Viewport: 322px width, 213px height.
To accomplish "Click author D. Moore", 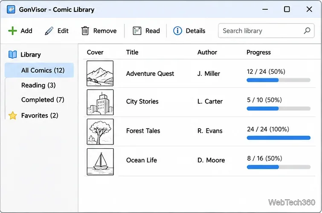I will (211, 160).
